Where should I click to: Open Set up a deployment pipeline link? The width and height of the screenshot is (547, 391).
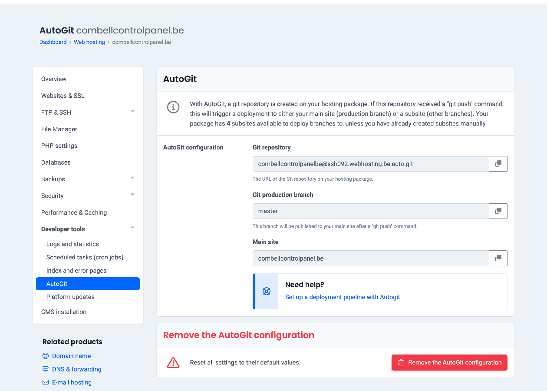(343, 297)
